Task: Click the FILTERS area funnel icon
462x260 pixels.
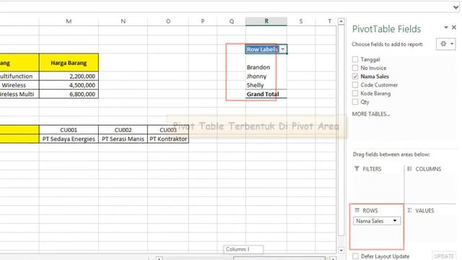Action: [357, 168]
